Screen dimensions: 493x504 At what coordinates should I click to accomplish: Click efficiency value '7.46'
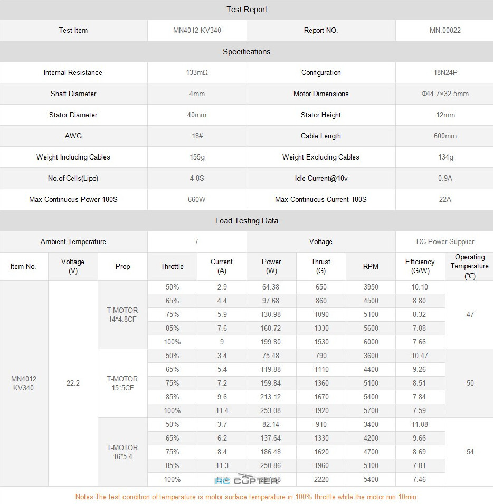(x=420, y=480)
